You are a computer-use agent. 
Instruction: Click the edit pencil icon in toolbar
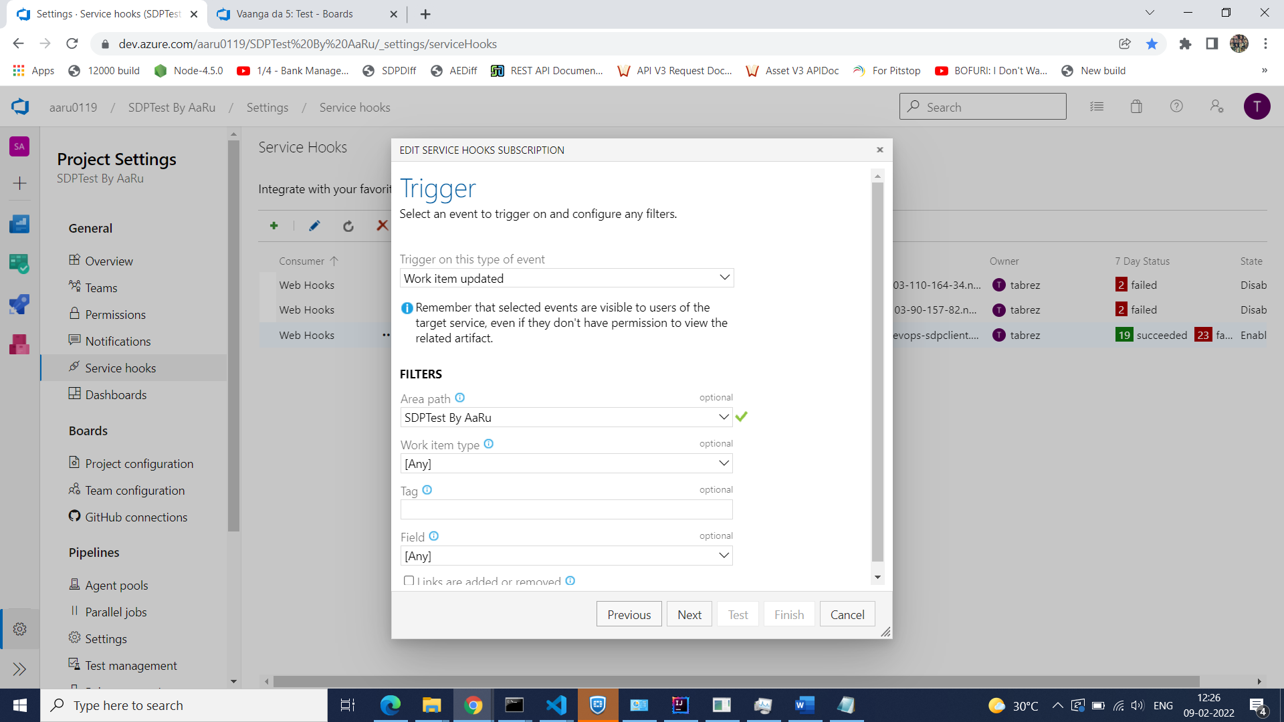click(314, 226)
